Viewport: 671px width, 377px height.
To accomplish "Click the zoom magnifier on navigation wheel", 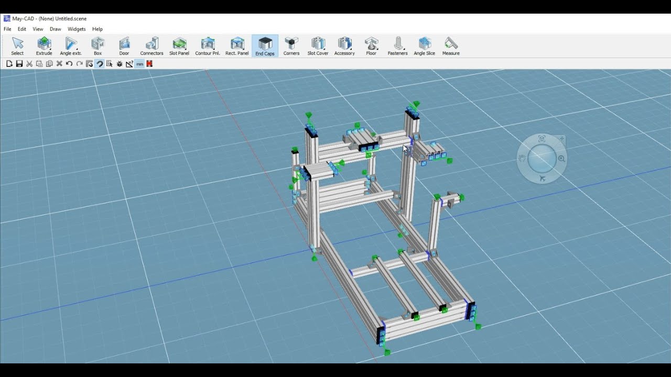I will coord(561,159).
